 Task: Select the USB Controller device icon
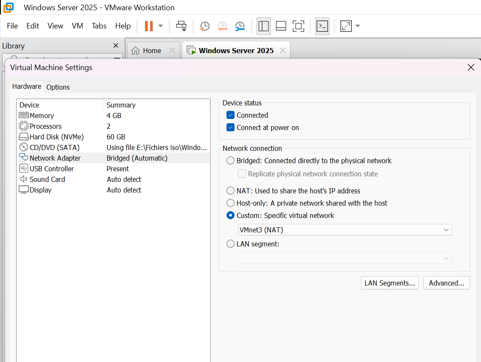(24, 168)
